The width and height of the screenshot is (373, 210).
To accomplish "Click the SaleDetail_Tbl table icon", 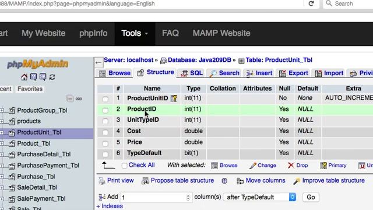I will pyautogui.click(x=12, y=188).
